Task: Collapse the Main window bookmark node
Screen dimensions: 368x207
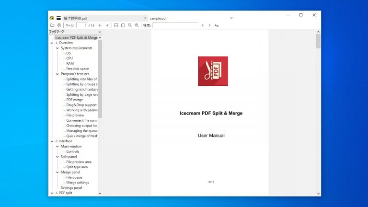Action: click(x=57, y=147)
